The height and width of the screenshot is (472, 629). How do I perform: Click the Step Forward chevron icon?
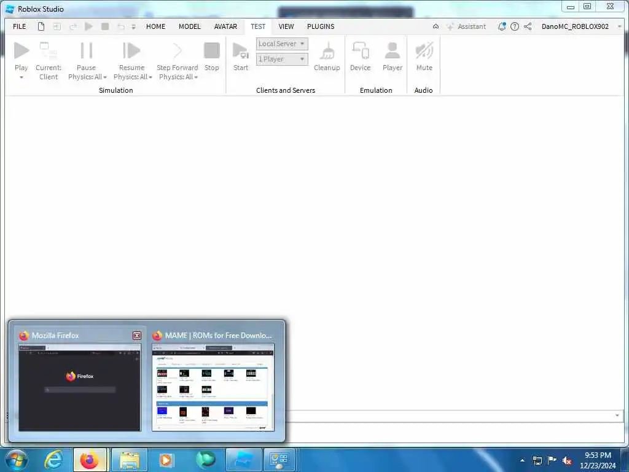click(x=178, y=50)
